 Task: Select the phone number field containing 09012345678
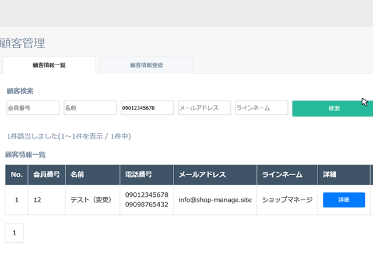[147, 108]
